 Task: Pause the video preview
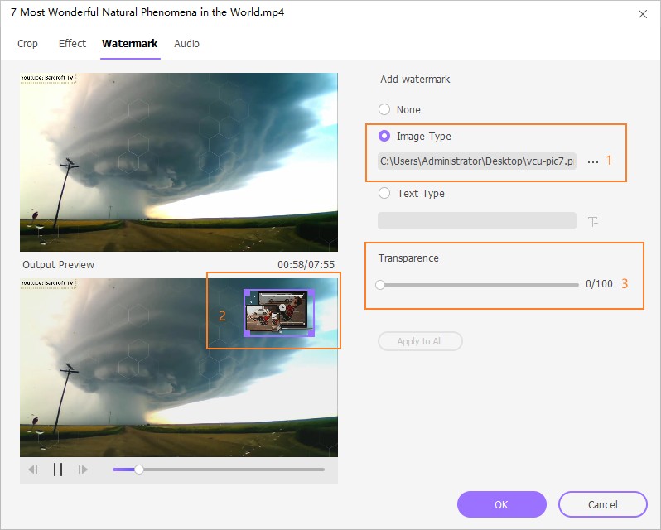point(58,470)
